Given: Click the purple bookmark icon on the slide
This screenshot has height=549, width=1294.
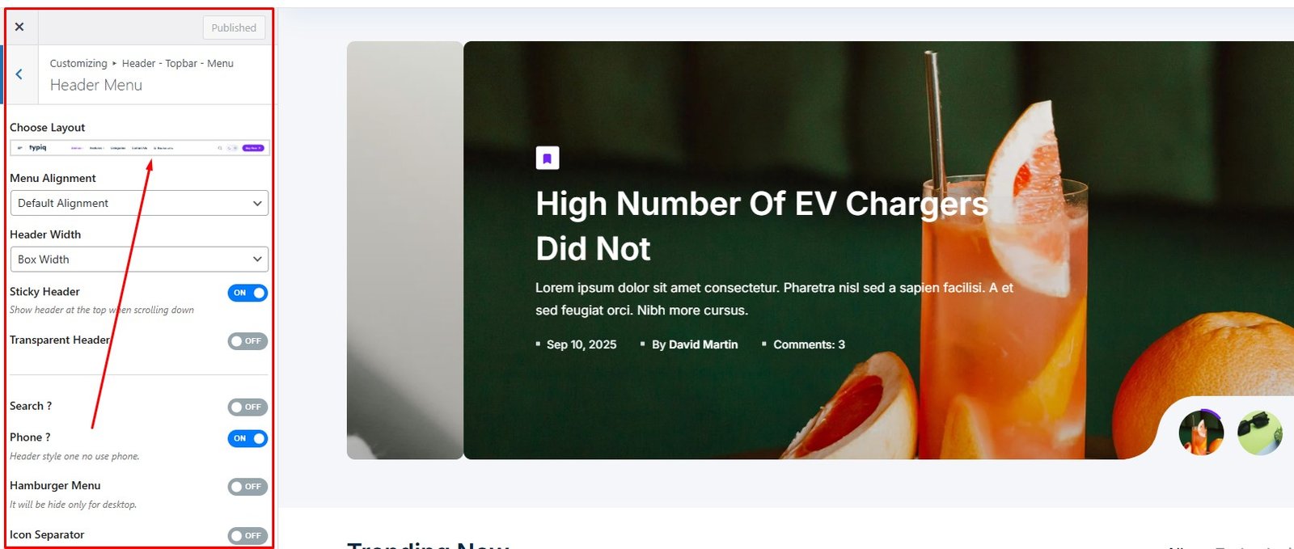Looking at the screenshot, I should (548, 158).
